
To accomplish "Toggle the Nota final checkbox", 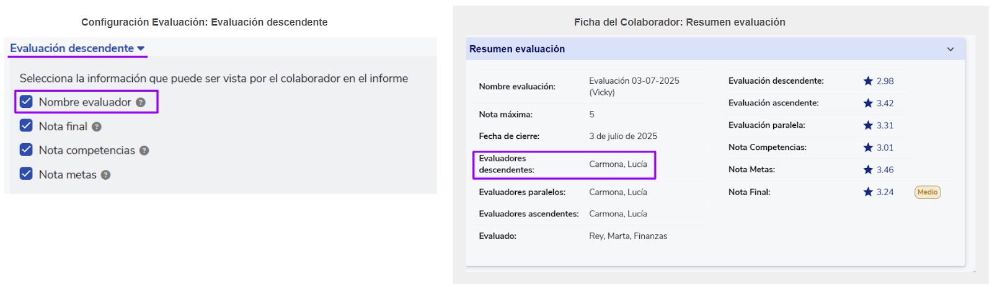I will coord(26,126).
